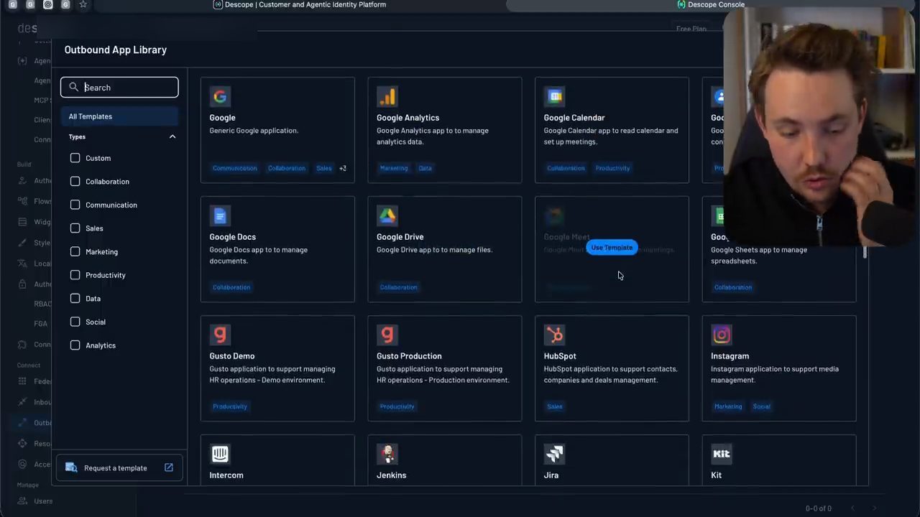Click the Sales tag on HubSpot card
920x517 pixels.
(x=555, y=406)
